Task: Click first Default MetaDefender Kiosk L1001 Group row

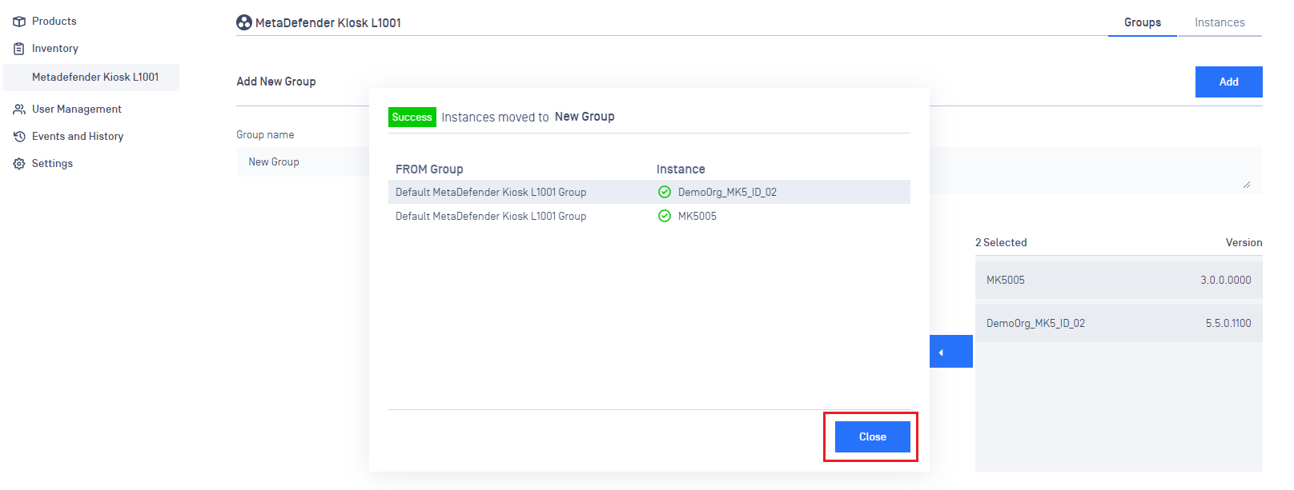Action: point(649,192)
